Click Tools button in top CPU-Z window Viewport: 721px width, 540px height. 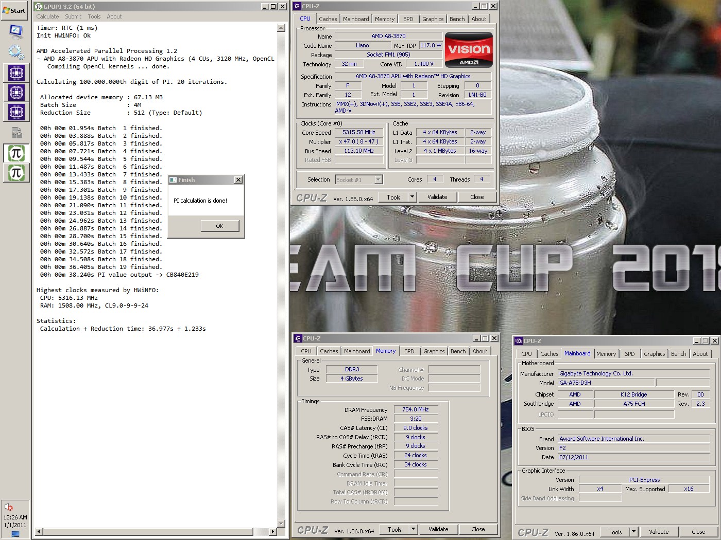tap(394, 197)
